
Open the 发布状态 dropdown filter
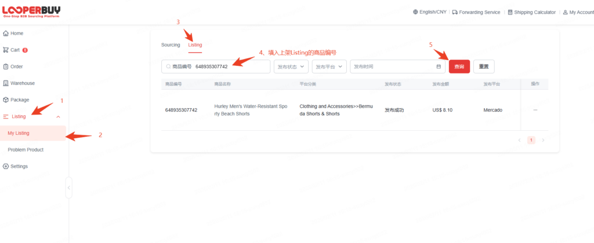click(291, 67)
